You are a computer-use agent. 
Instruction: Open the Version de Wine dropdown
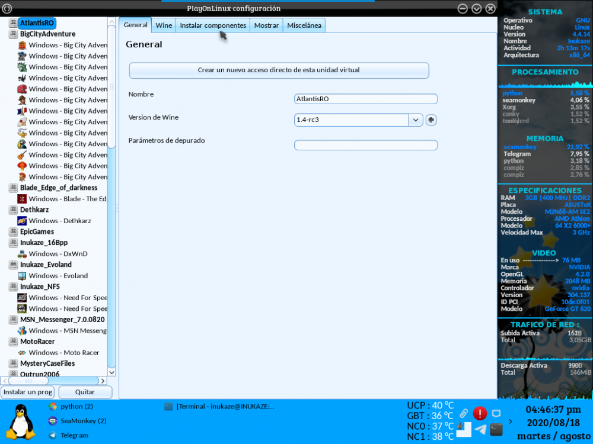(x=415, y=120)
